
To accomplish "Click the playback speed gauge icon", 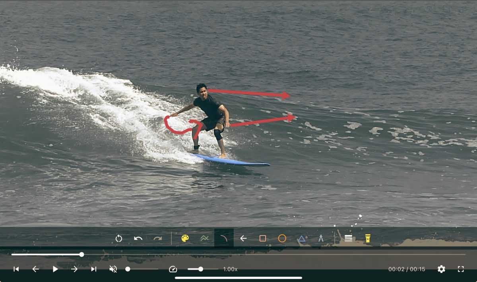I will (173, 269).
